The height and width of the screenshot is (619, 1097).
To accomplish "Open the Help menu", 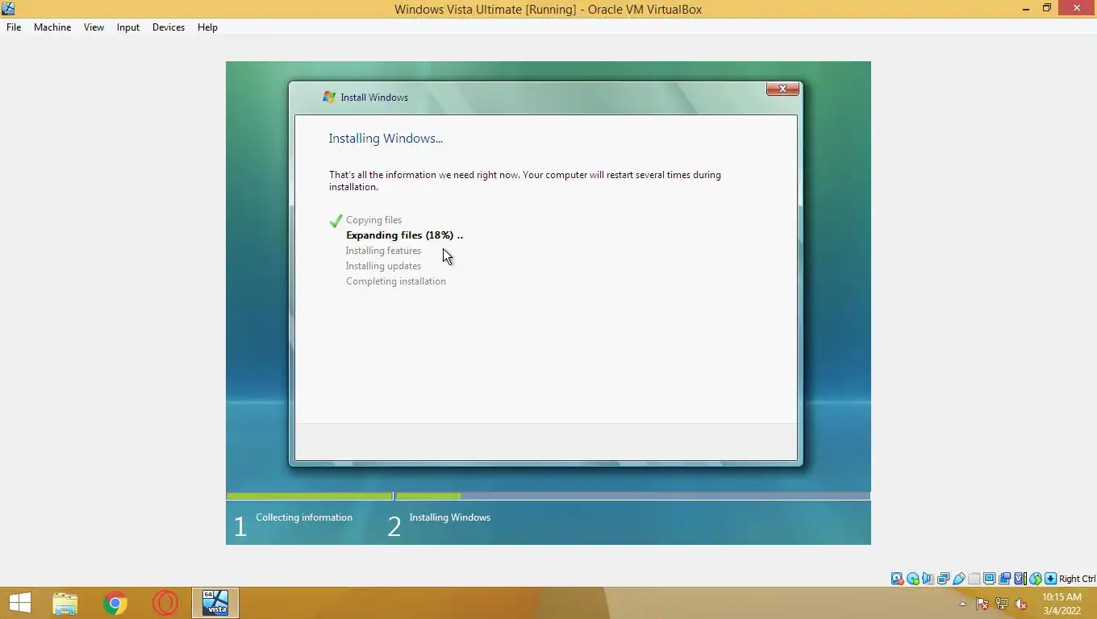I will coord(207,27).
